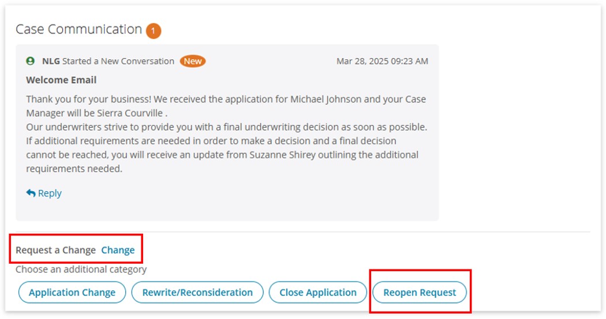Click the requirements needed line of message
Image resolution: width=606 pixels, height=319 pixels.
tap(74, 169)
